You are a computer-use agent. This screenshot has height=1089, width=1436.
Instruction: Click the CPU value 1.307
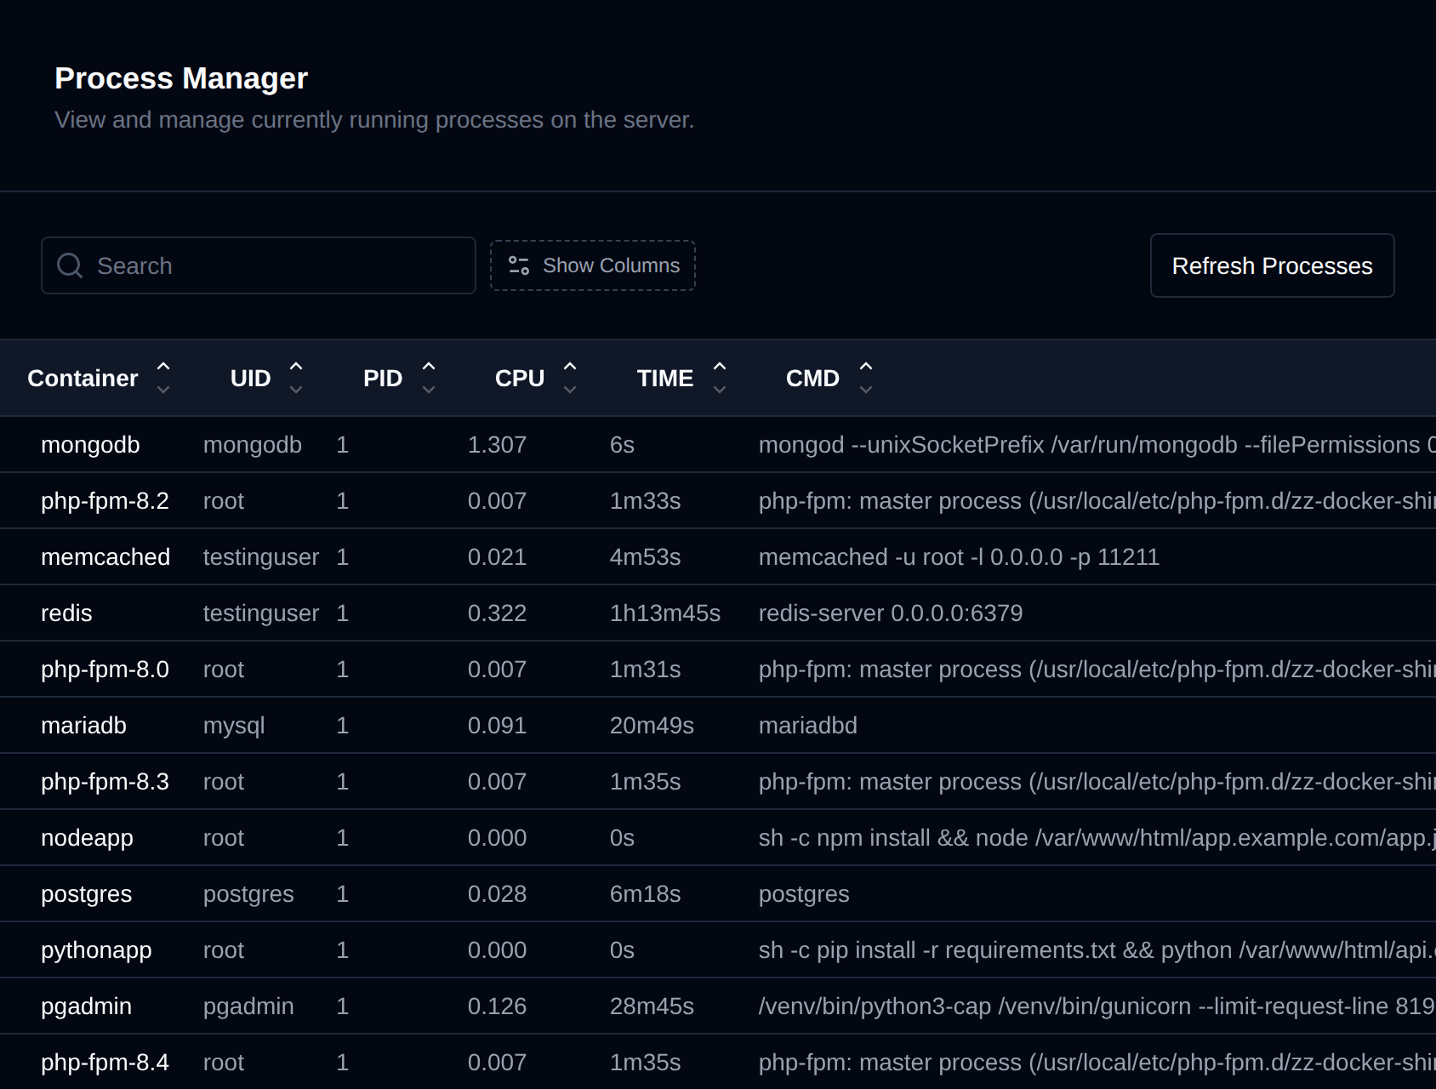tap(497, 445)
